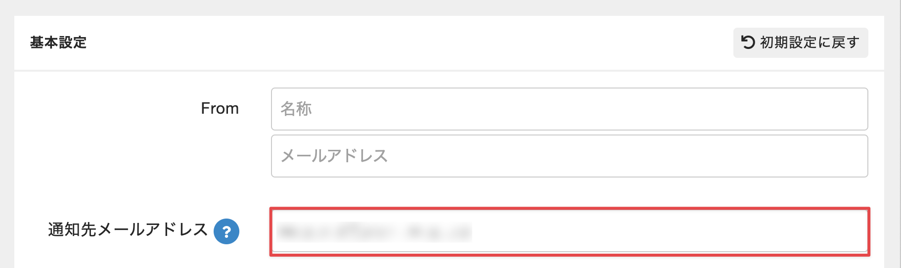Click the 基本設定 section heading
Screen dimensions: 901x268
coord(58,43)
